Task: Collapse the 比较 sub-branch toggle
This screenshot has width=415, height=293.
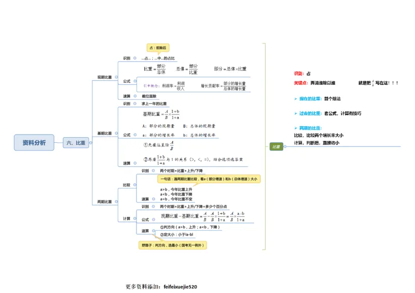Action: pyautogui.click(x=134, y=185)
